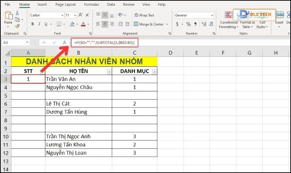This screenshot has width=291, height=173.
Task: Click the Paste icon in Clipboard group
Action: click(x=8, y=18)
